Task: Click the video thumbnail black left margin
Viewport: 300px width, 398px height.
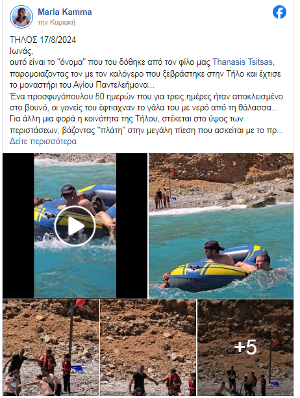Action: 18,226
